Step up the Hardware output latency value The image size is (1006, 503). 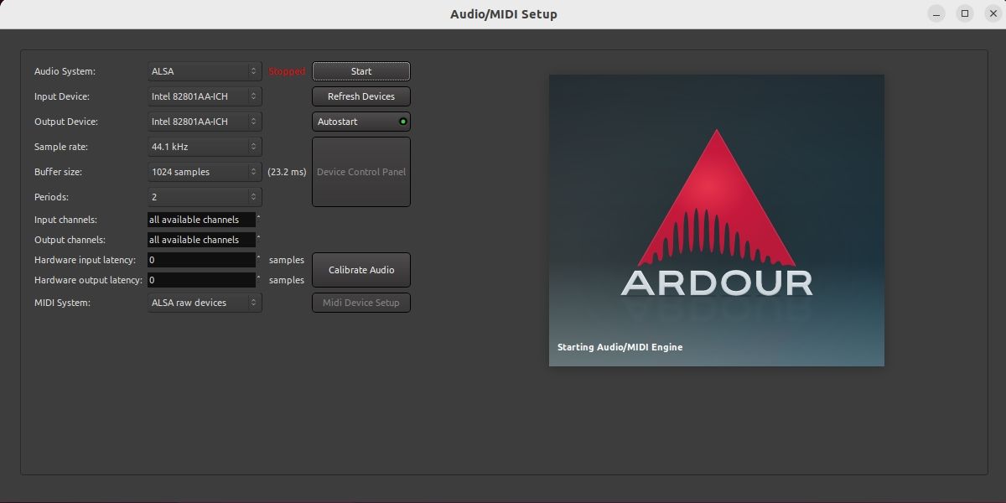[x=258, y=277]
